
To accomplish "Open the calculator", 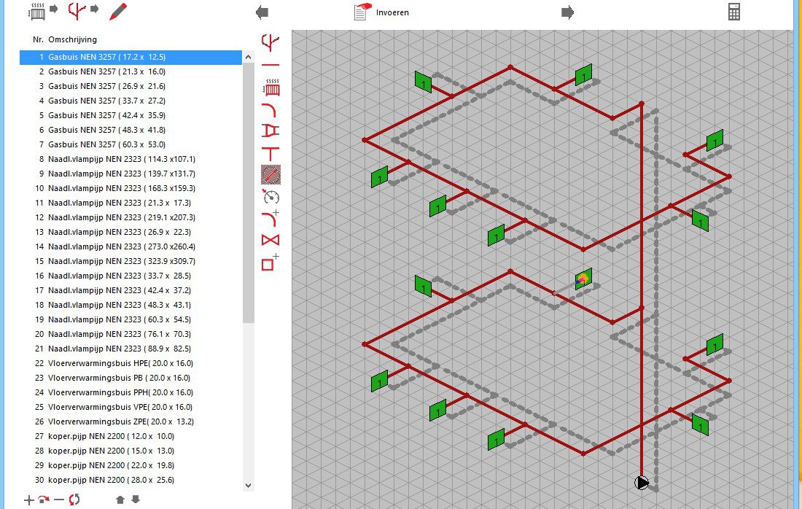I will (734, 12).
